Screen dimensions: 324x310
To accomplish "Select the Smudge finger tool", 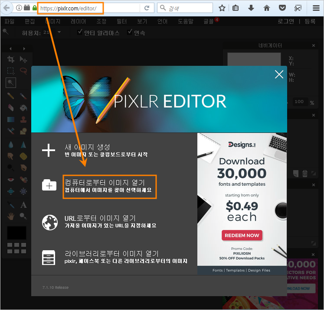I will 11,156.
